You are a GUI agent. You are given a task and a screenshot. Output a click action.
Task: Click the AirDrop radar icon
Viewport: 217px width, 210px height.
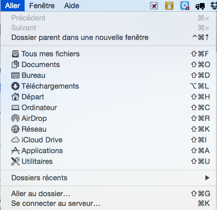point(15,118)
